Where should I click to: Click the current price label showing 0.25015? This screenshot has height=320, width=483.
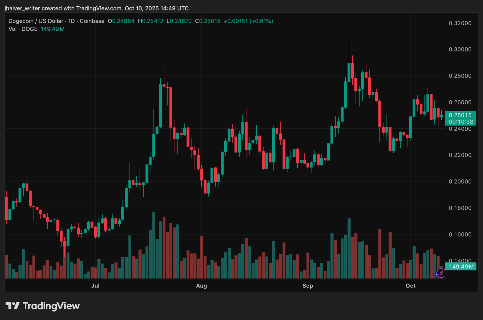[460, 115]
